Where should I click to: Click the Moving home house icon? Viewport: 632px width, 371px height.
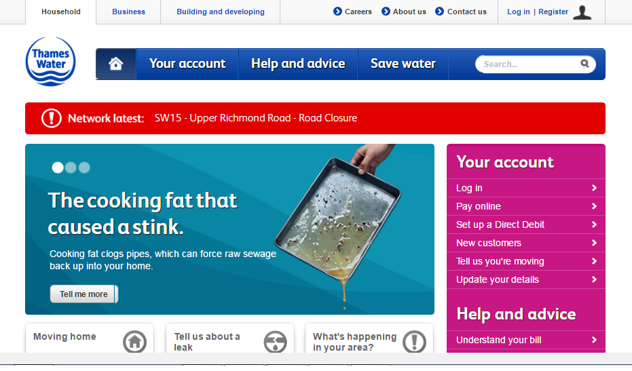coord(134,342)
